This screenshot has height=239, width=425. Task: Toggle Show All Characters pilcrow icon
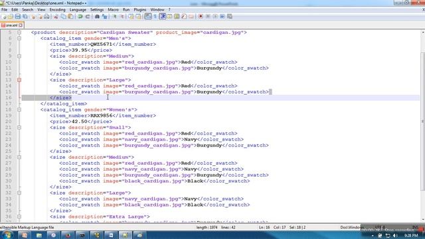(155, 17)
